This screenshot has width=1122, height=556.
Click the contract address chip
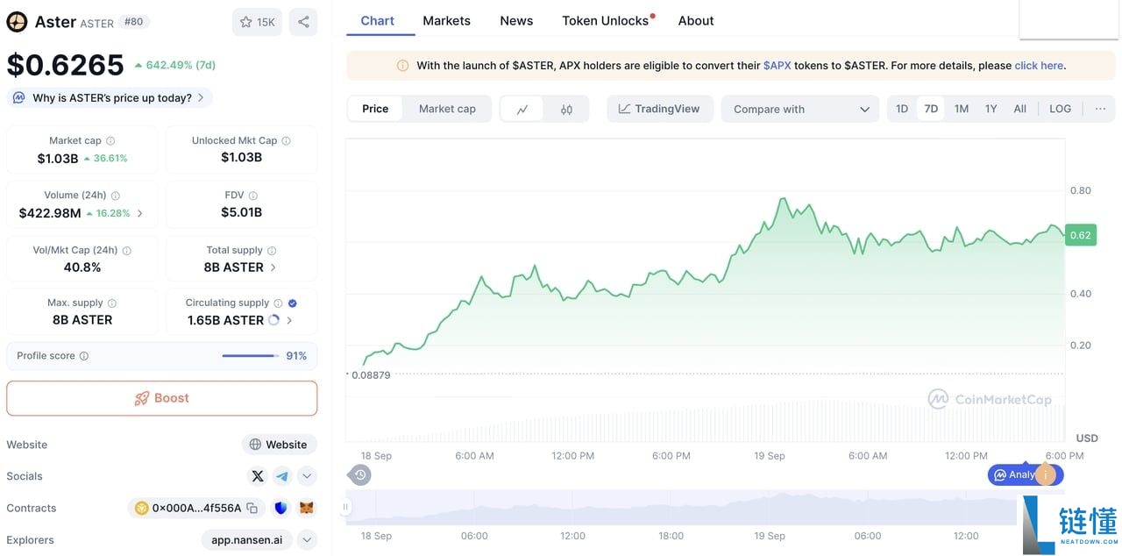click(196, 508)
